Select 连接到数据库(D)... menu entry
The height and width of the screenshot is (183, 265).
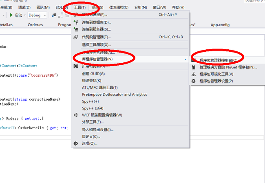[x=130, y=22]
